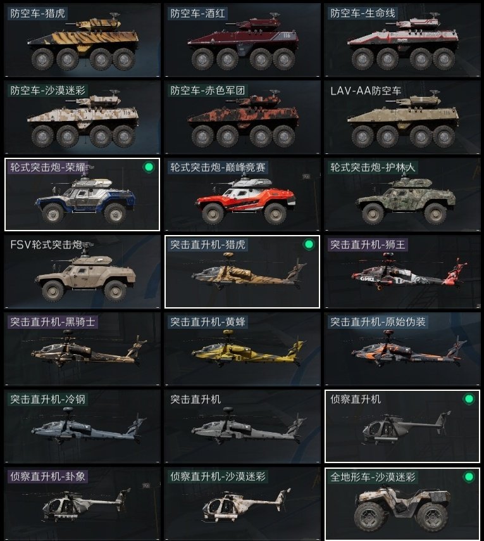
Task: Choose the 侦察直升机-卦象 skin
Action: pos(82,504)
